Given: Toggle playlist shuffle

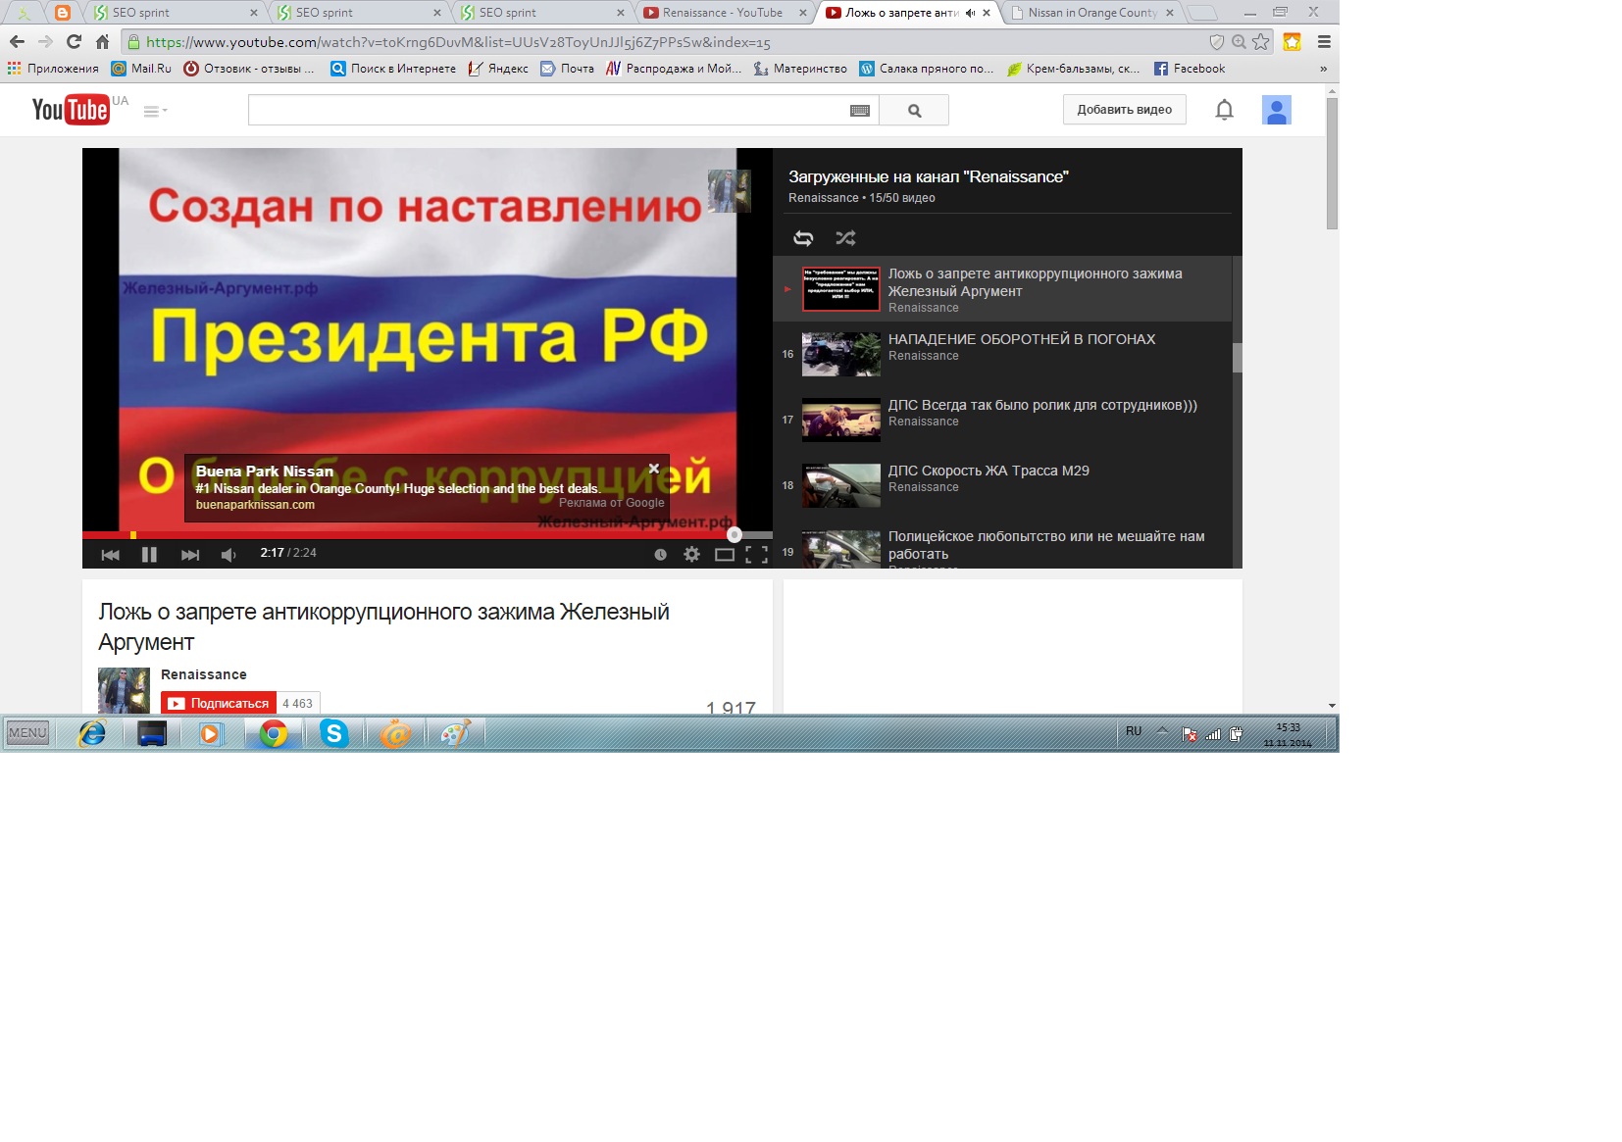Looking at the screenshot, I should [x=845, y=238].
